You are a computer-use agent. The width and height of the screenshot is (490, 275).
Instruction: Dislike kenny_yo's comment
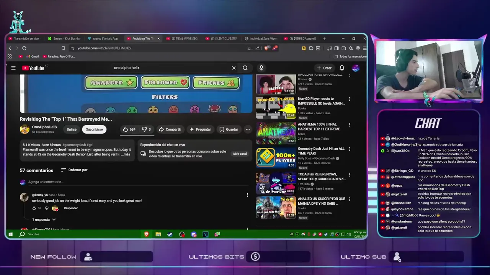click(x=47, y=208)
